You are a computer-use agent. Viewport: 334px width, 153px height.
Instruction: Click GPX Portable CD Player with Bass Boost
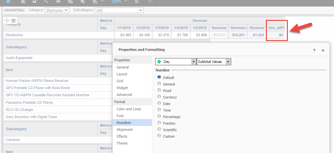58,88
